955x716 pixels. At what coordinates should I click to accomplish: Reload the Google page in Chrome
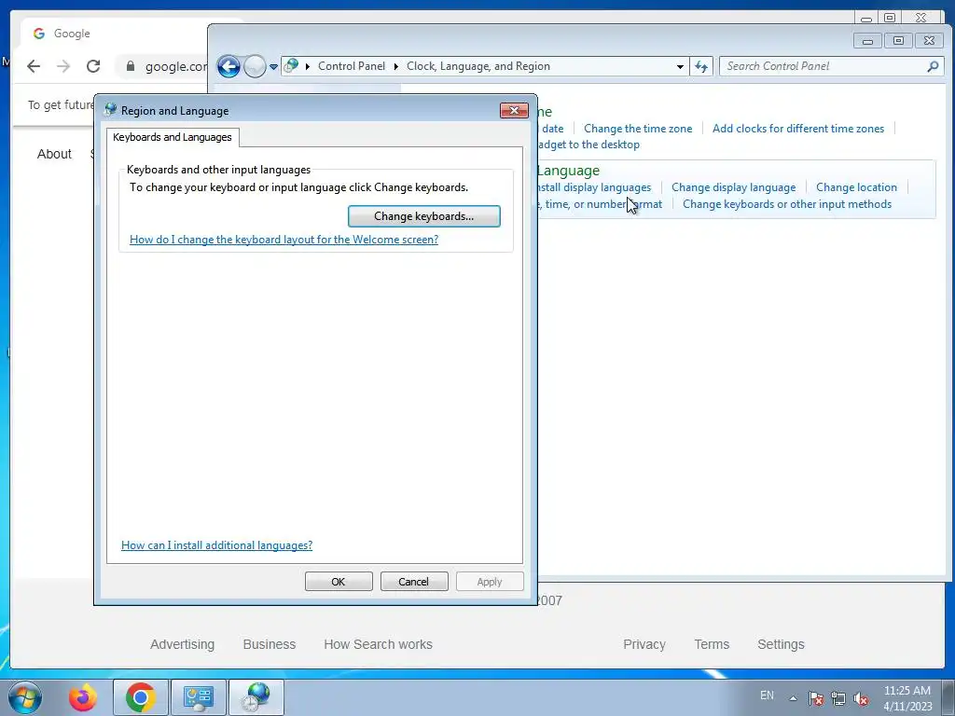pyautogui.click(x=93, y=66)
